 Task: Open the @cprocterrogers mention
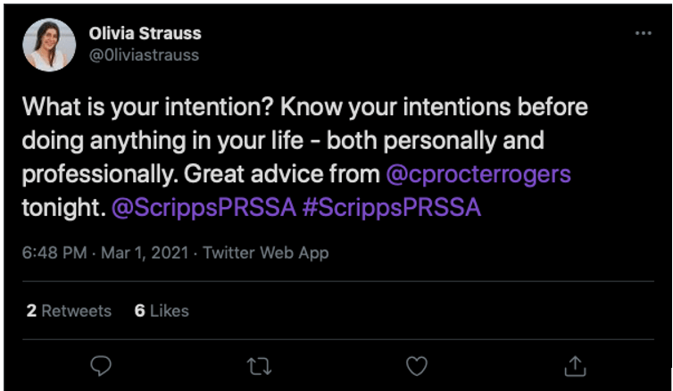478,174
